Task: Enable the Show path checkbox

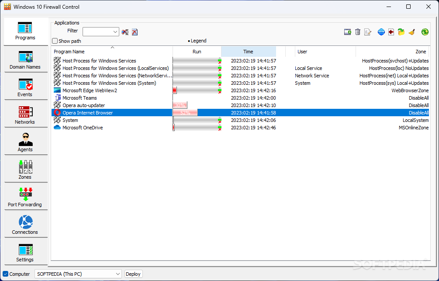Action: [55, 41]
